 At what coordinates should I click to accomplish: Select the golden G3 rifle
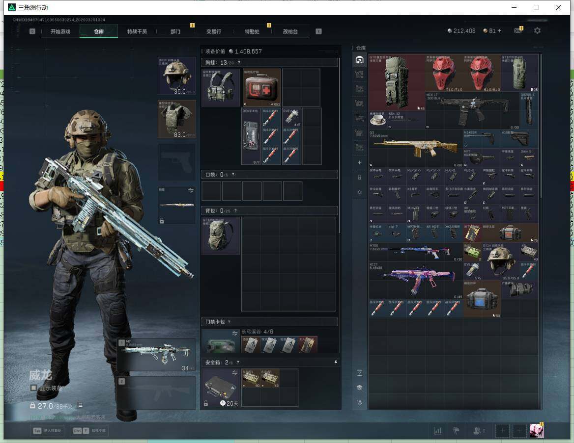point(416,148)
